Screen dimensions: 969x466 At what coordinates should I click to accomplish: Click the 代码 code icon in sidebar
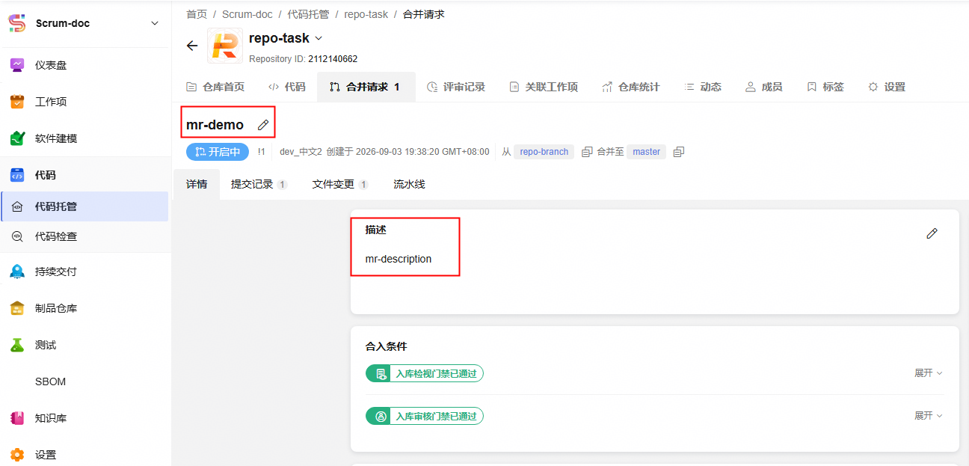pyautogui.click(x=17, y=175)
